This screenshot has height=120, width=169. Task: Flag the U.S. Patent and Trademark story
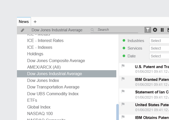(x=123, y=66)
